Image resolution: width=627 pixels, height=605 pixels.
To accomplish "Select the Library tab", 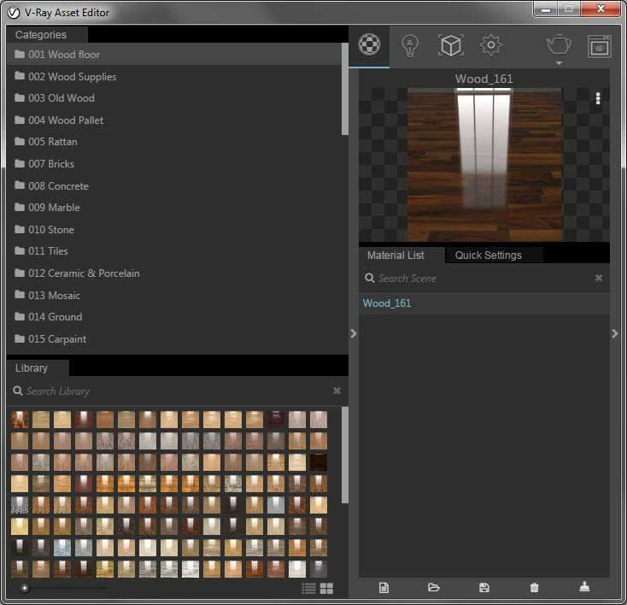I will (x=38, y=367).
